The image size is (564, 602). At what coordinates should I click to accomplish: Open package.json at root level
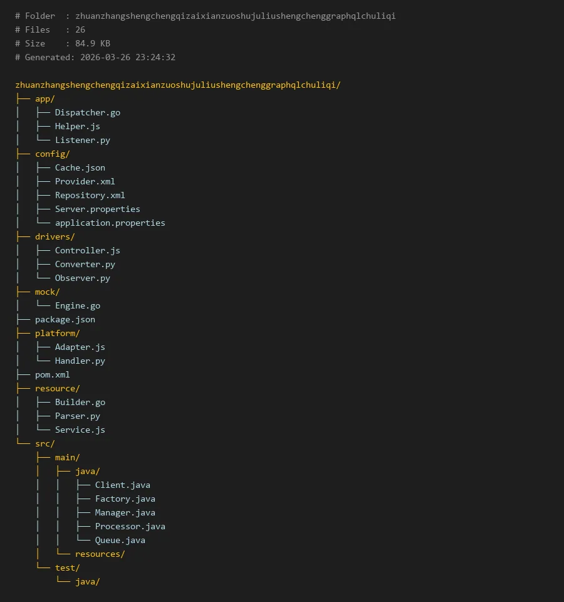pyautogui.click(x=65, y=320)
